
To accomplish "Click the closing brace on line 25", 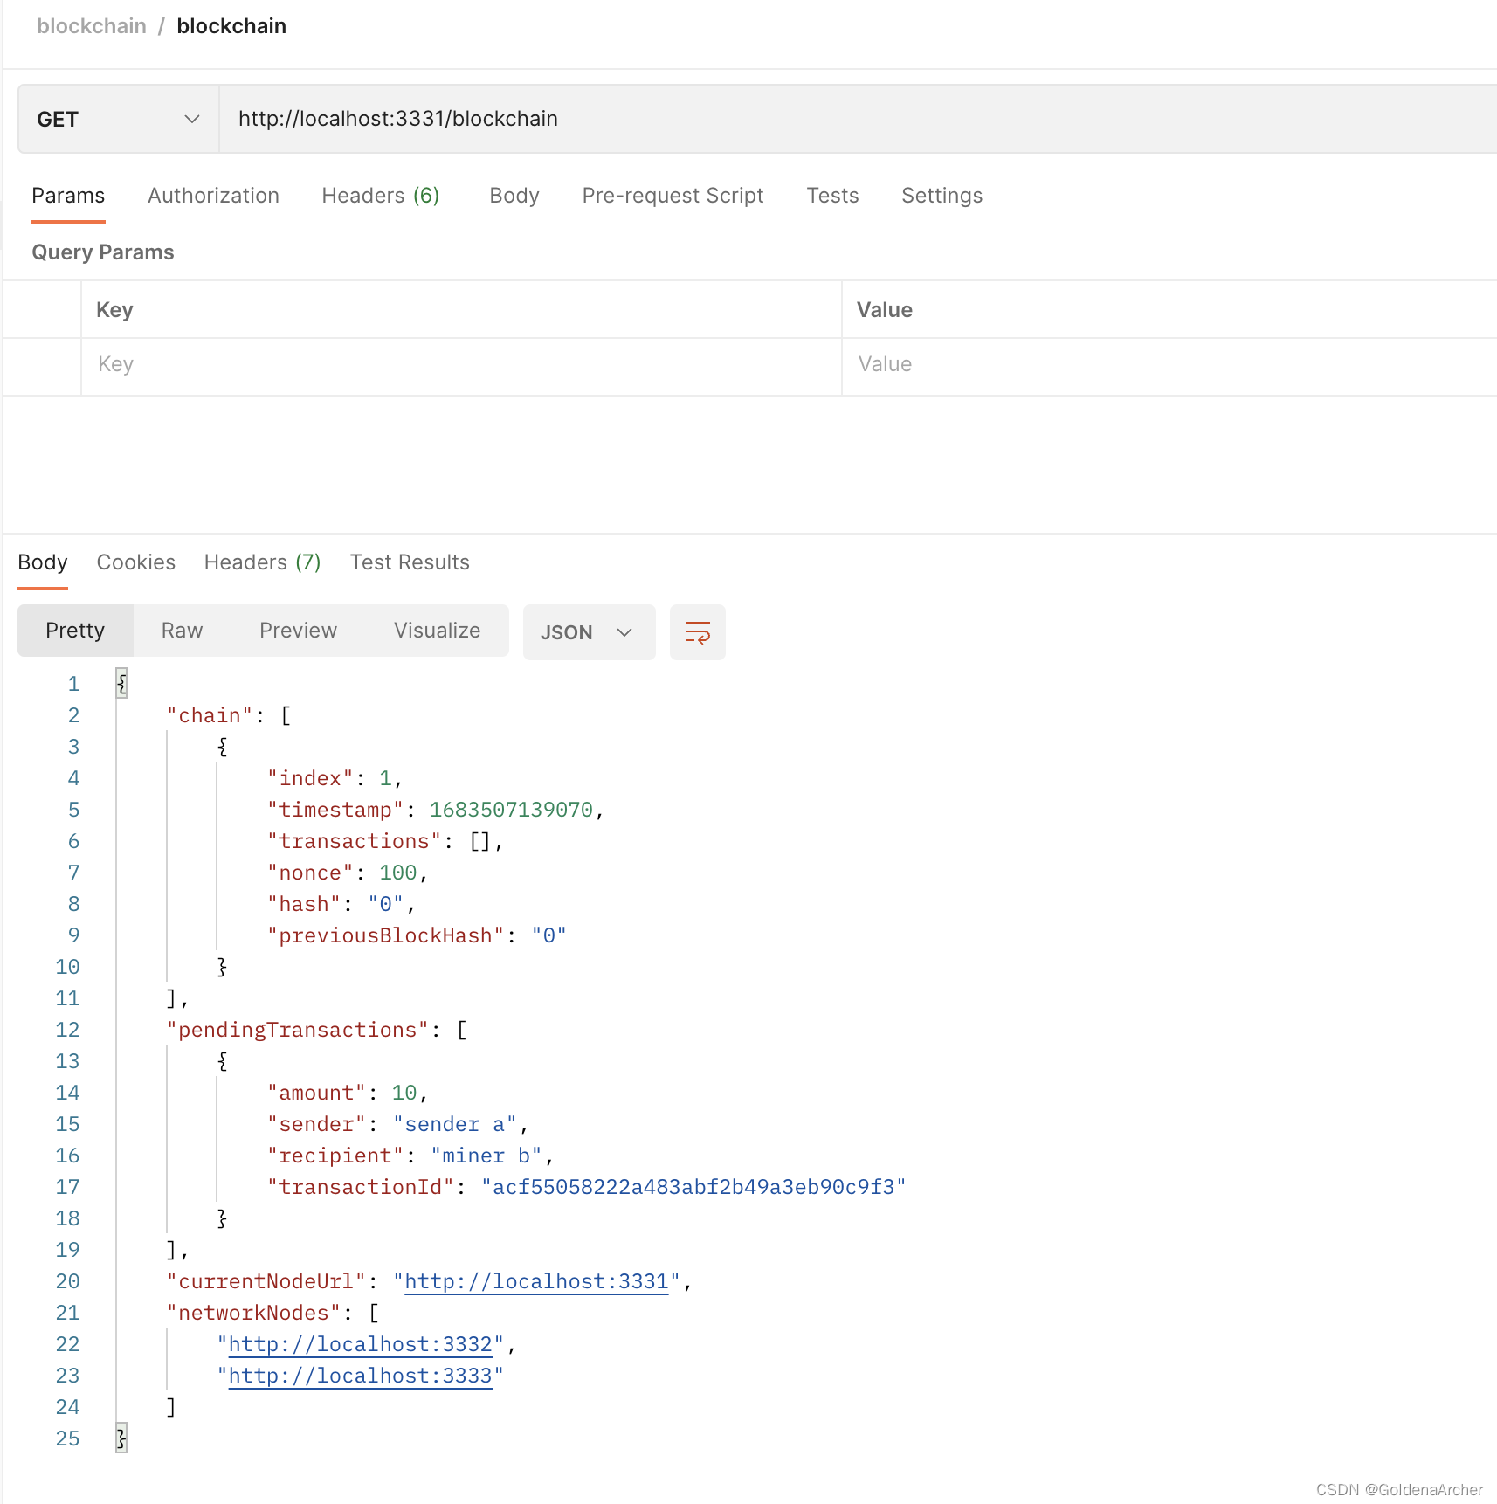I will tap(121, 1438).
